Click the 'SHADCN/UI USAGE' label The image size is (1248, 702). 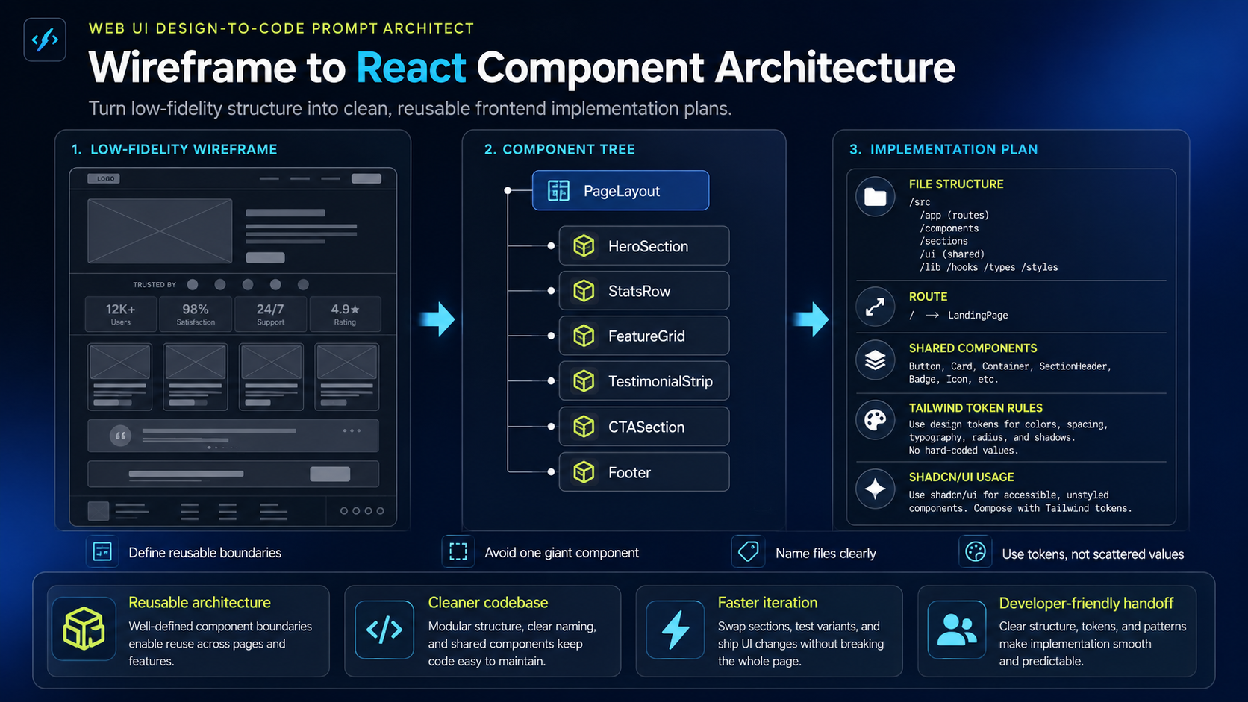click(x=961, y=477)
